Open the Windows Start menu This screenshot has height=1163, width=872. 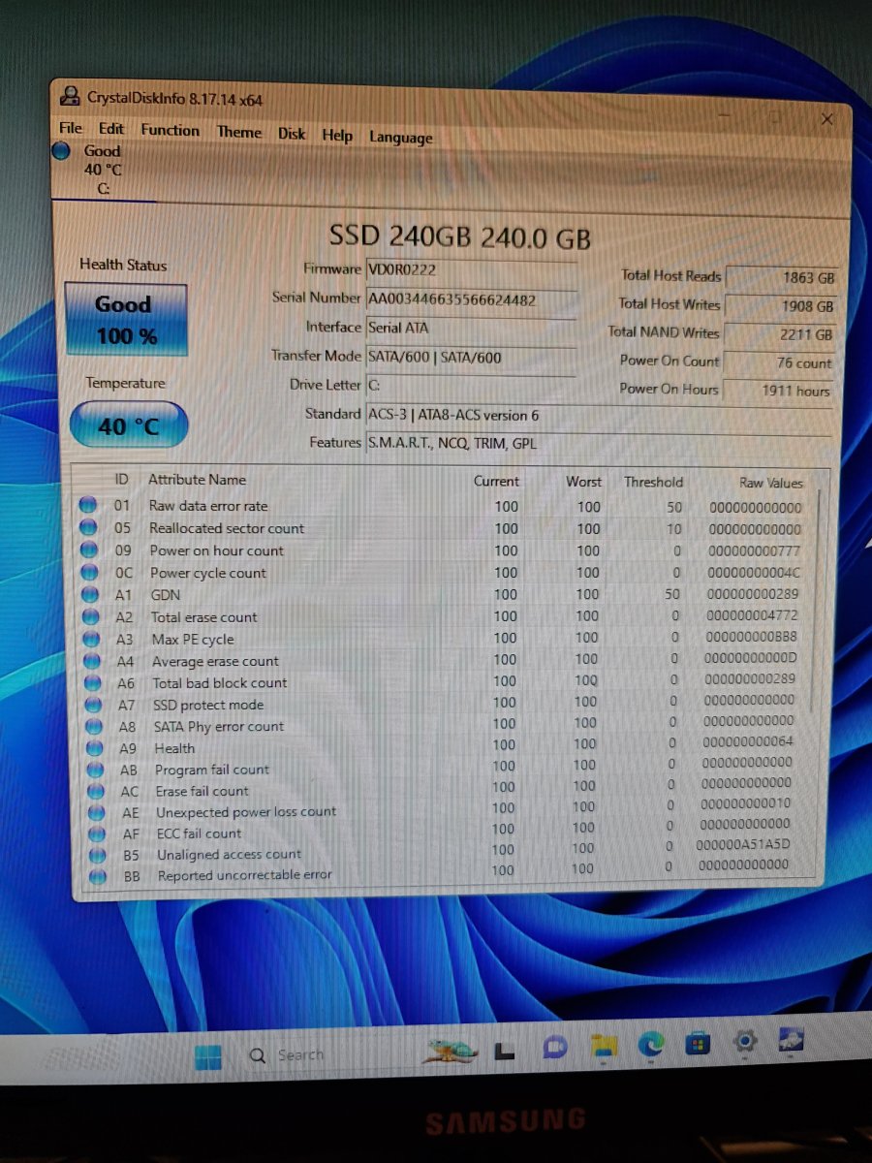pyautogui.click(x=208, y=1055)
